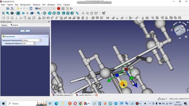This screenshot has height=106, width=189.
Task: Click Fit all view icon
Action: point(3,13)
